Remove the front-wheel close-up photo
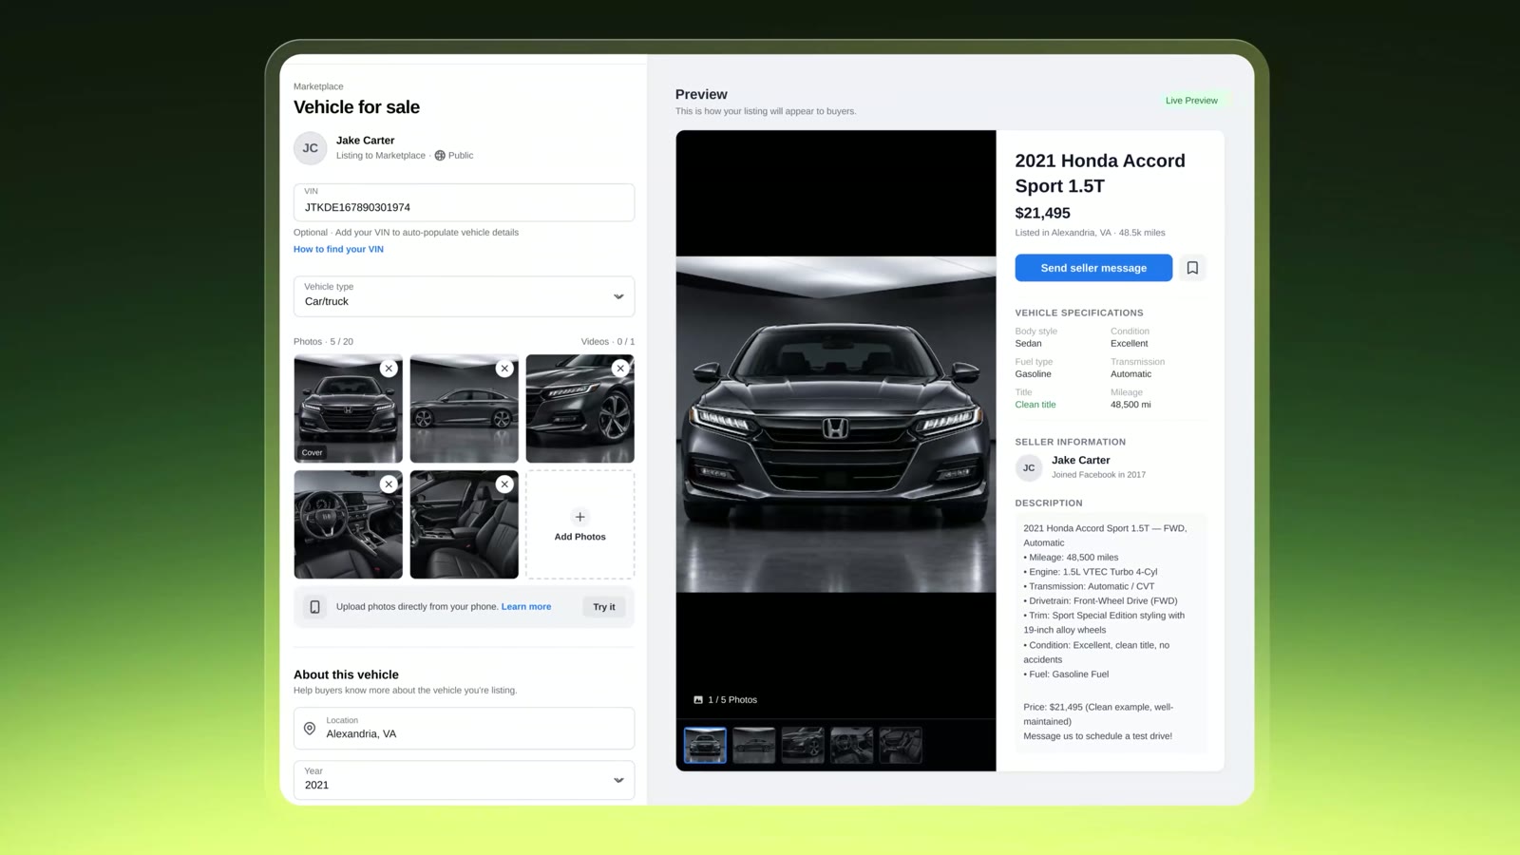The width and height of the screenshot is (1520, 855). [x=620, y=369]
